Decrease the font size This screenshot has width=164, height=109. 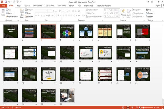[56, 11]
